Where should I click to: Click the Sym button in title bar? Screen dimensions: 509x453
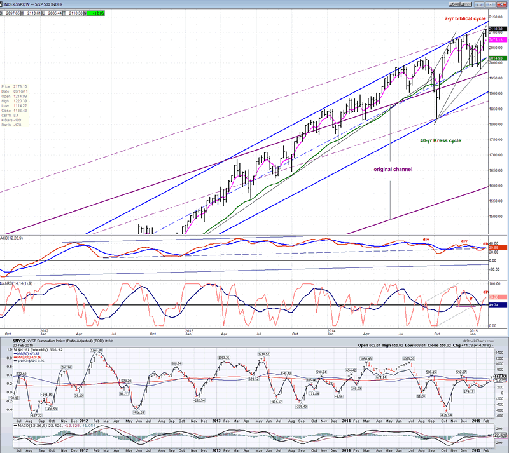[x=454, y=4]
